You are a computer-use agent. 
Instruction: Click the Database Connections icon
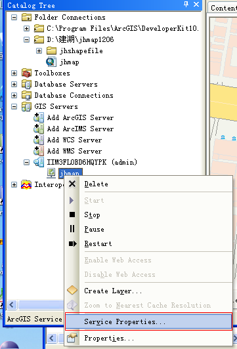(26, 95)
